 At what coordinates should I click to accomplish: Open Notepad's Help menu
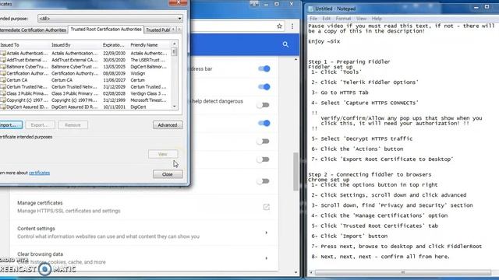(377, 19)
